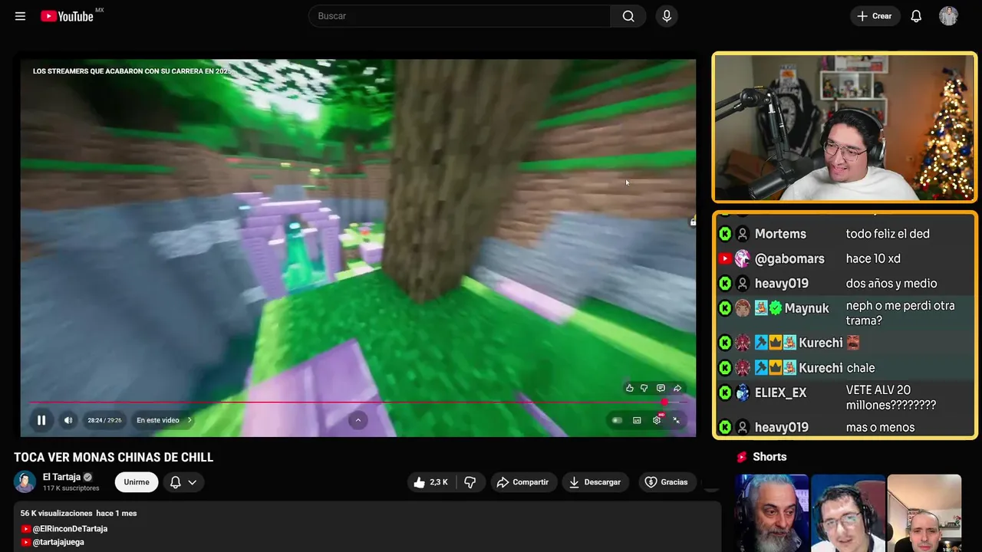Click the Crear button

click(x=875, y=16)
